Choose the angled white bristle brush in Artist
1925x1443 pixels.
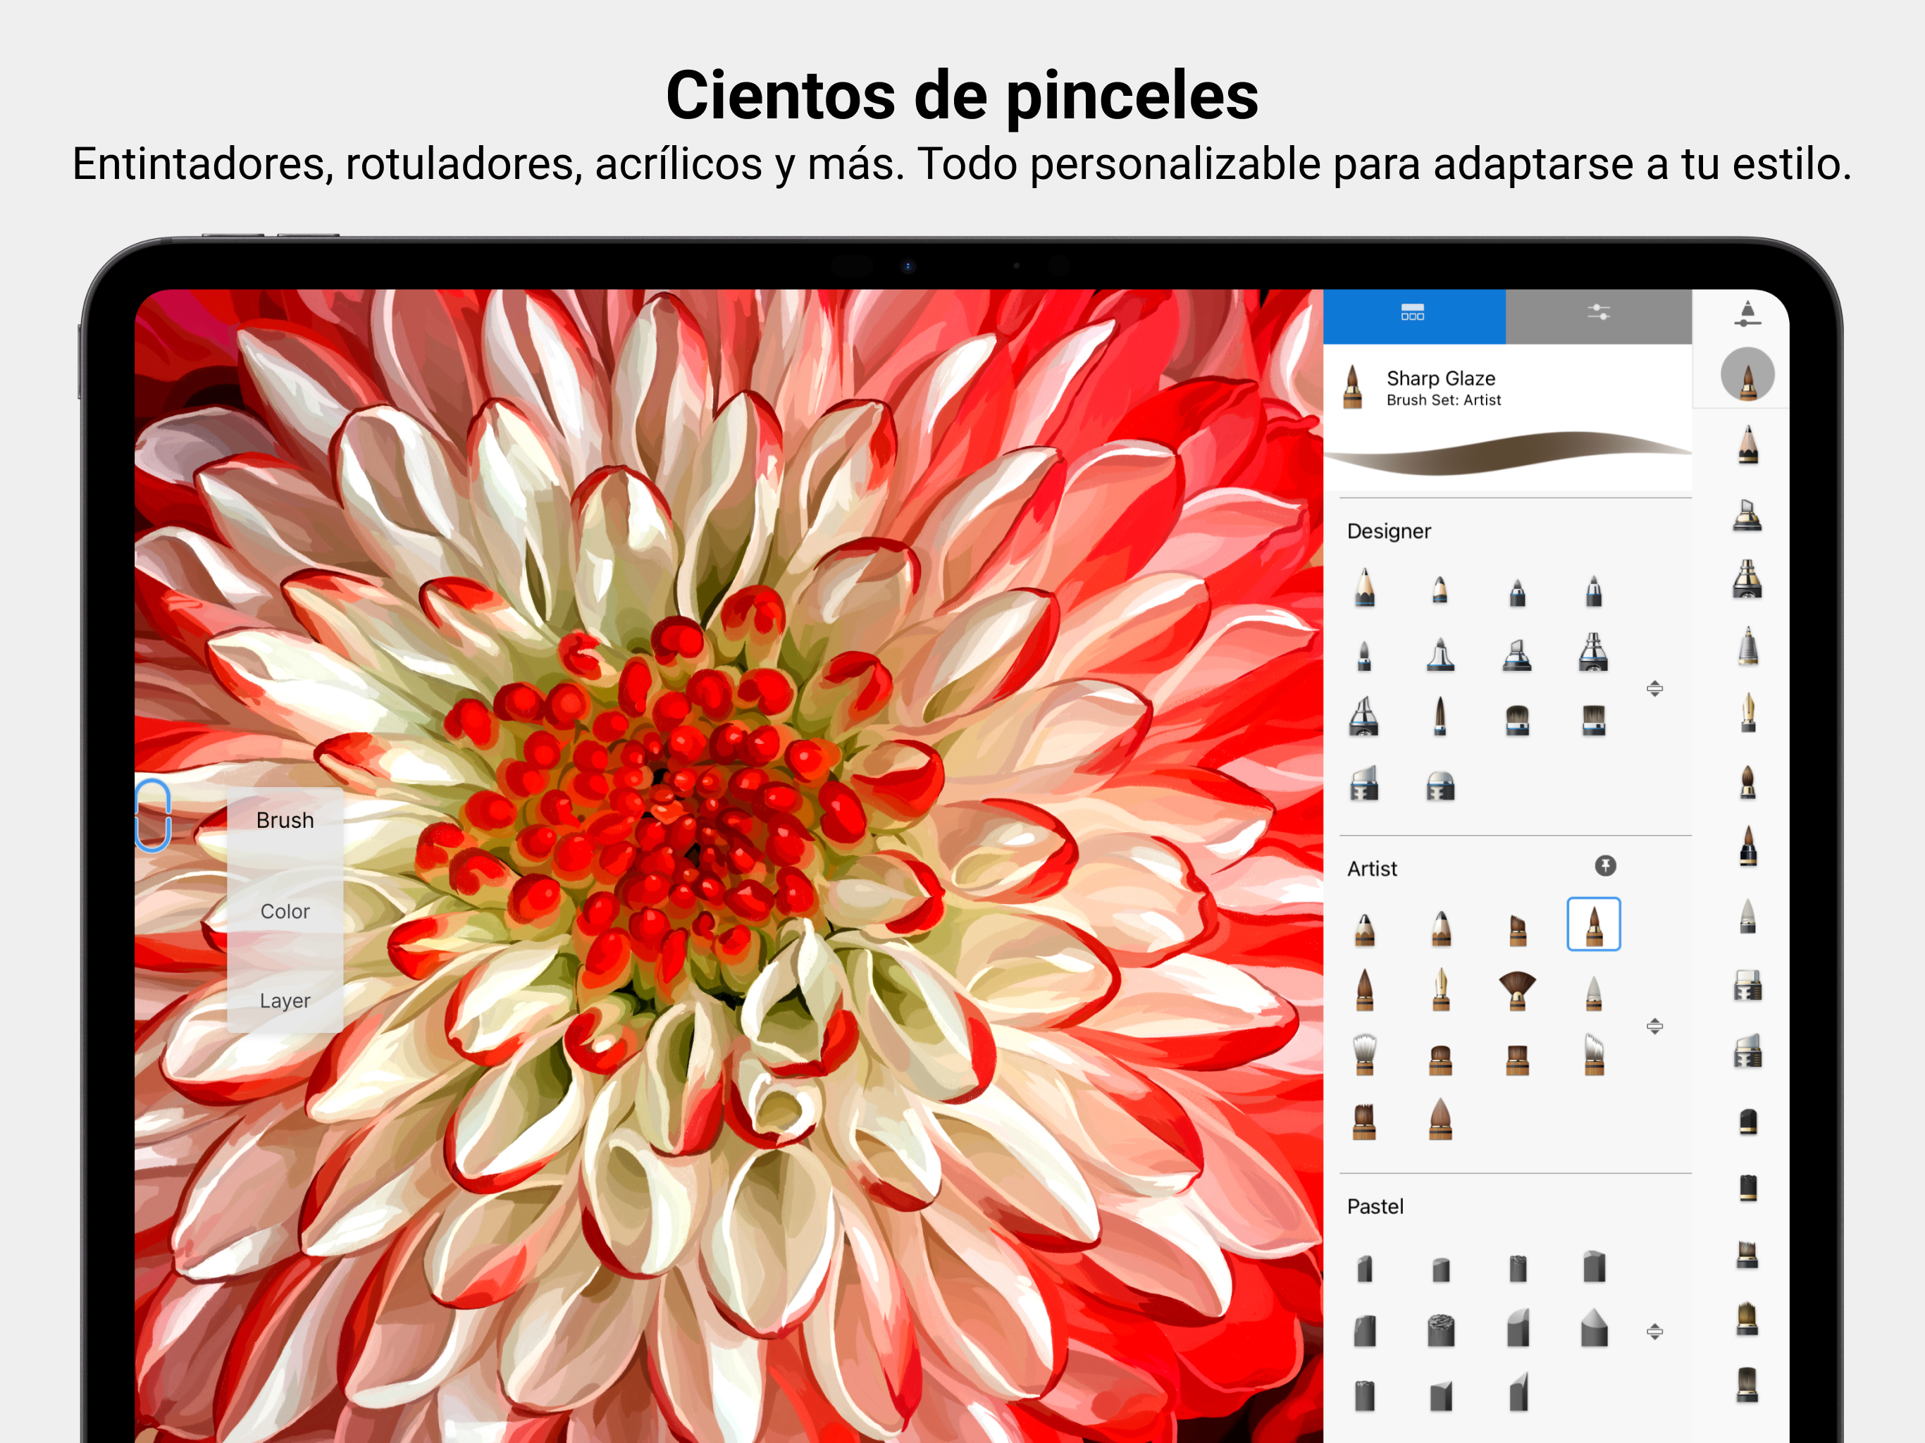[x=1593, y=1055]
